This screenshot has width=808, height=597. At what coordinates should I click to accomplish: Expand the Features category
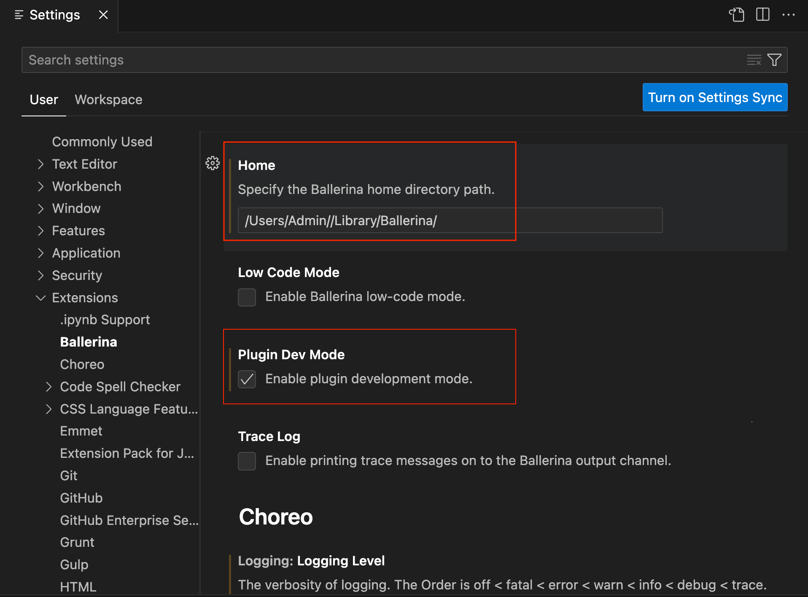40,231
